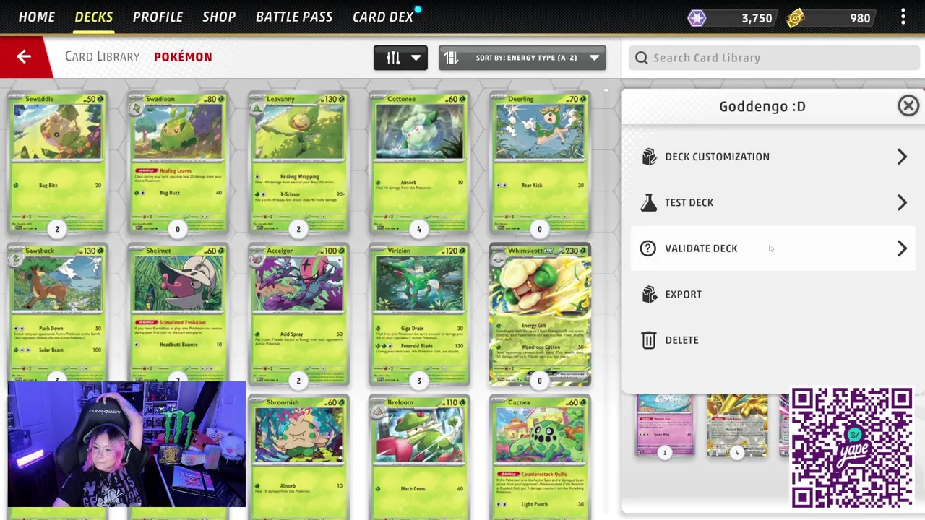Image resolution: width=925 pixels, height=520 pixels.
Task: Select the DECKS tab
Action: (94, 17)
